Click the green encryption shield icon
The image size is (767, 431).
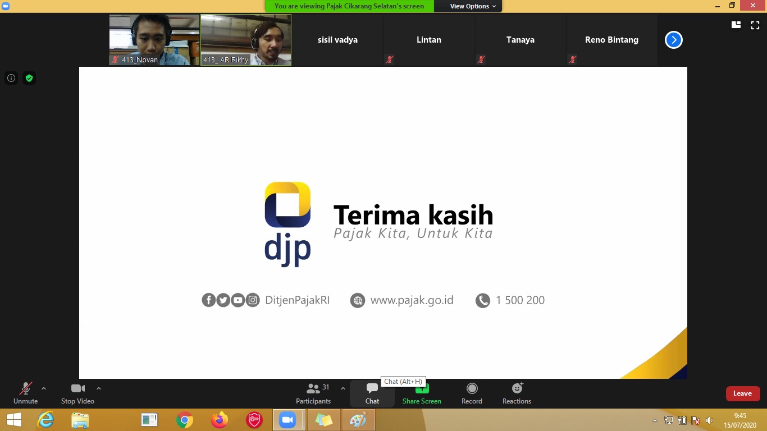29,78
